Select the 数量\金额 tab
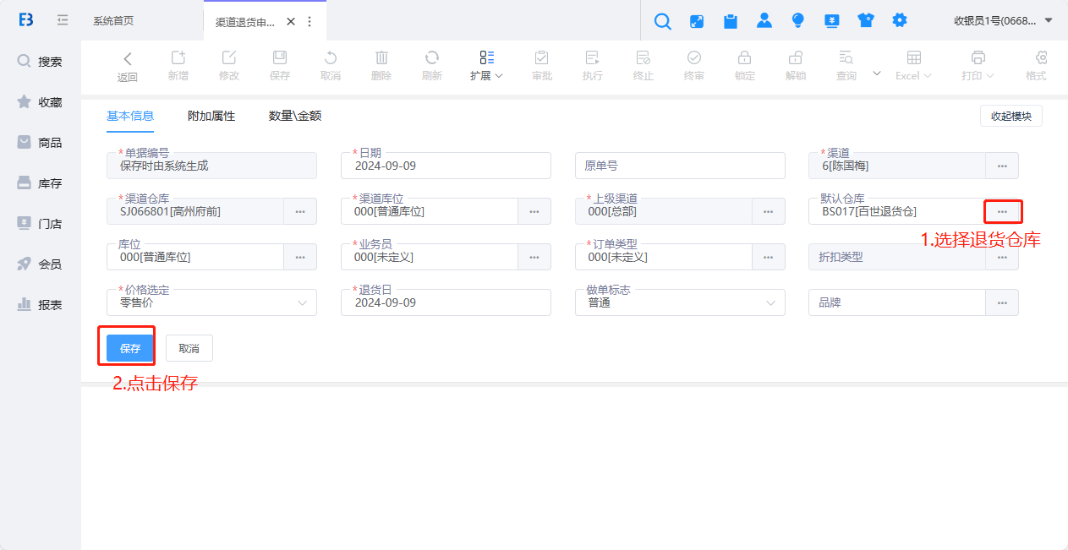1068x550 pixels. (295, 117)
